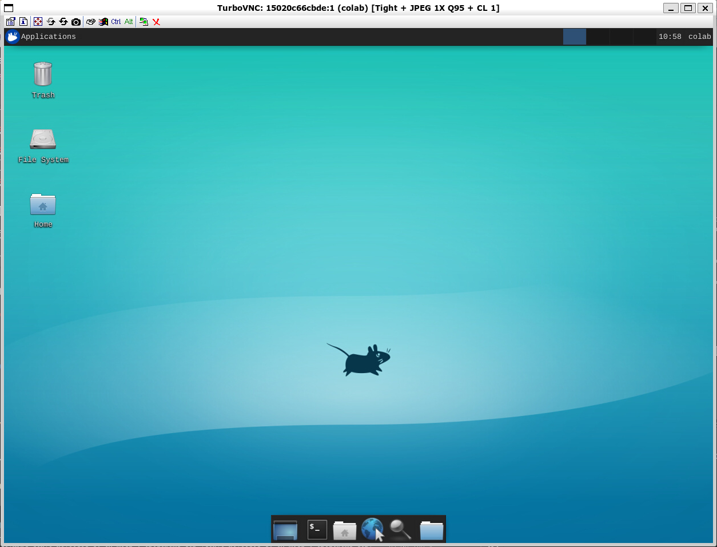Screen dimensions: 717x547
Task: Open the colab user menu
Action: tap(699, 37)
